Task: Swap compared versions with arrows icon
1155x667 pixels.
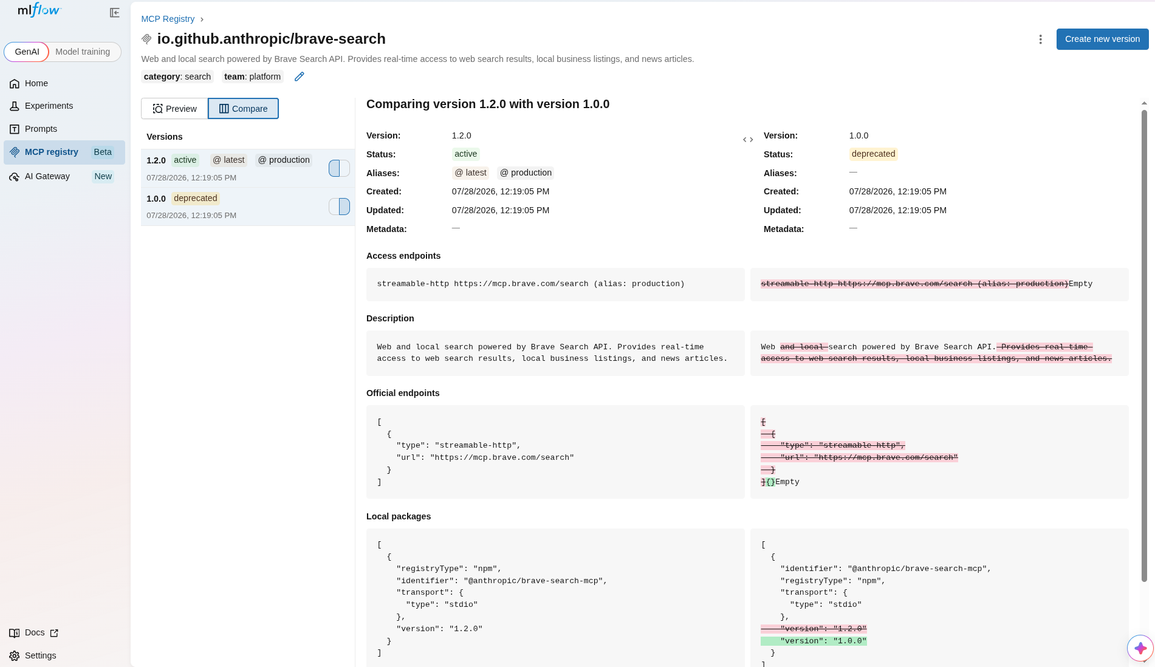Action: click(x=748, y=140)
